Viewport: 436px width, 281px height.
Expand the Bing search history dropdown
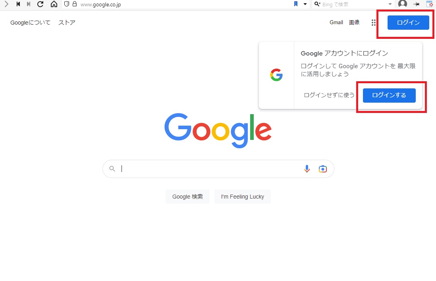[390, 4]
